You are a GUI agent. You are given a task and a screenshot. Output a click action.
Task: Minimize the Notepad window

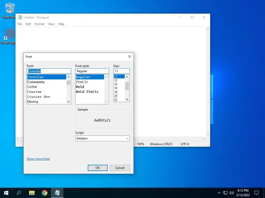(x=181, y=17)
